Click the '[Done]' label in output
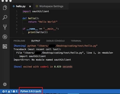This screenshot has width=120, height=94. pyautogui.click(x=18, y=67)
